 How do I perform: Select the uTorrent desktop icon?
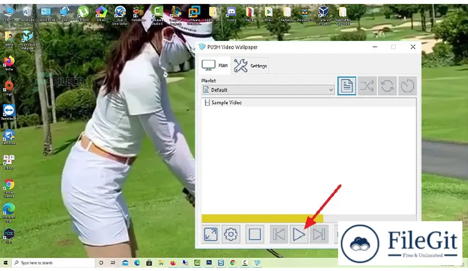(83, 14)
